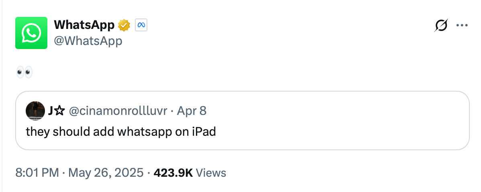481x192 pixels.
Task: Click the WhatsApp display name
Action: (x=84, y=25)
